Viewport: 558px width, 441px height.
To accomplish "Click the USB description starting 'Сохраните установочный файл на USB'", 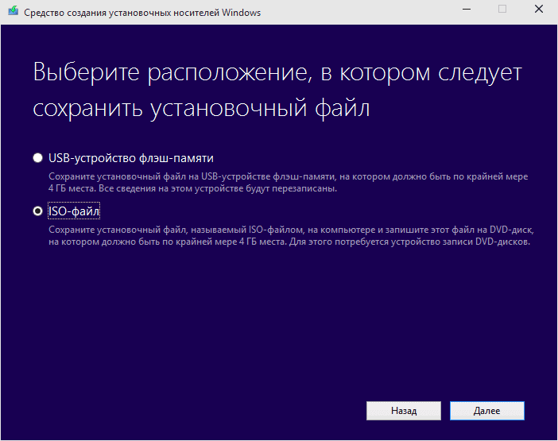I will 289,183.
